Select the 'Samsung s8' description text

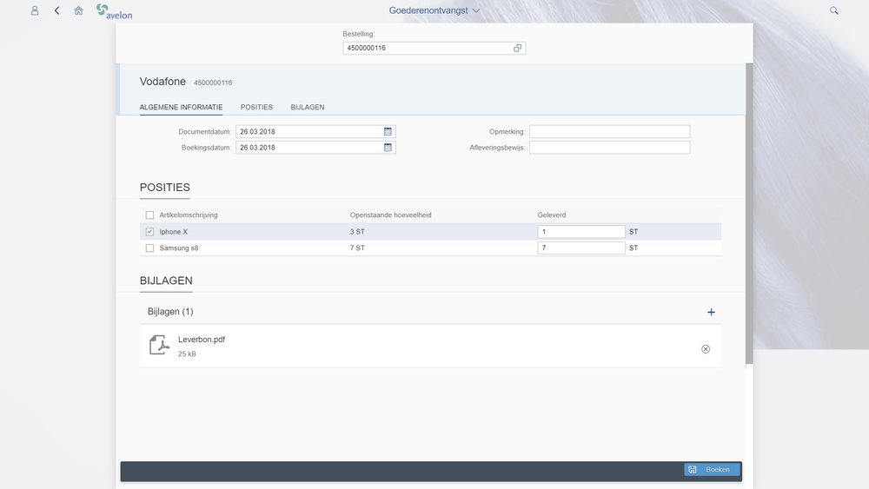click(179, 248)
